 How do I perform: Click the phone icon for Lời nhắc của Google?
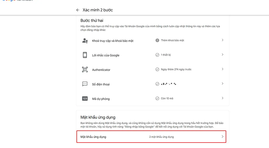point(85,55)
